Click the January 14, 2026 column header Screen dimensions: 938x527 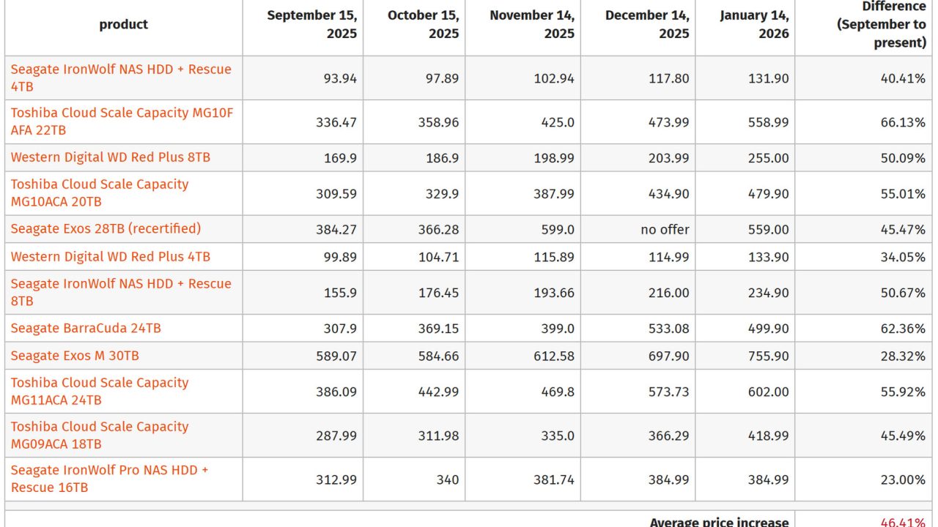click(754, 25)
